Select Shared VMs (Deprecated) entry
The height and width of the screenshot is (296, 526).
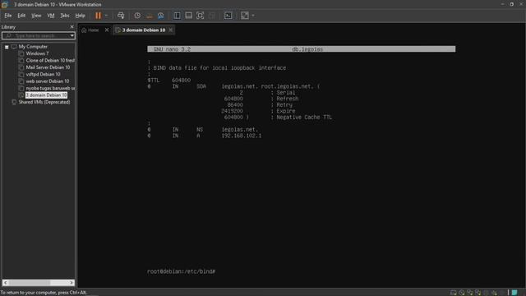coord(44,102)
